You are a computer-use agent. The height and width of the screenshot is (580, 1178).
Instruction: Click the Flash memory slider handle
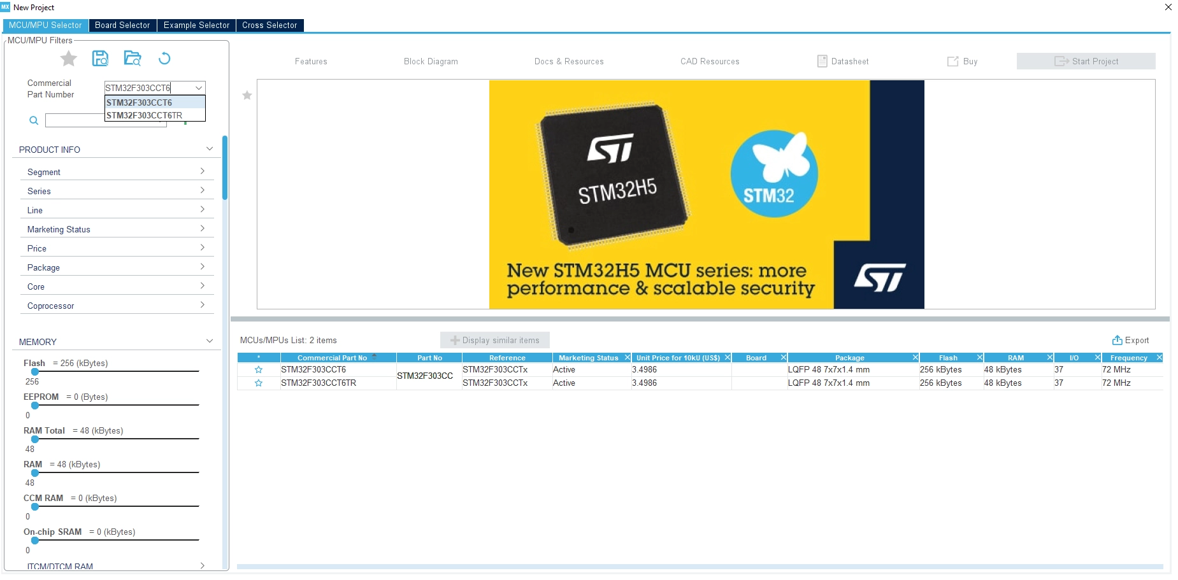coord(35,372)
